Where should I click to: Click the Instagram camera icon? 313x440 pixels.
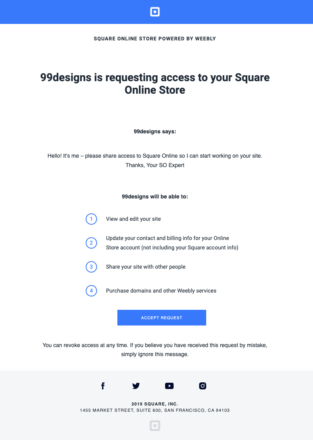203,386
